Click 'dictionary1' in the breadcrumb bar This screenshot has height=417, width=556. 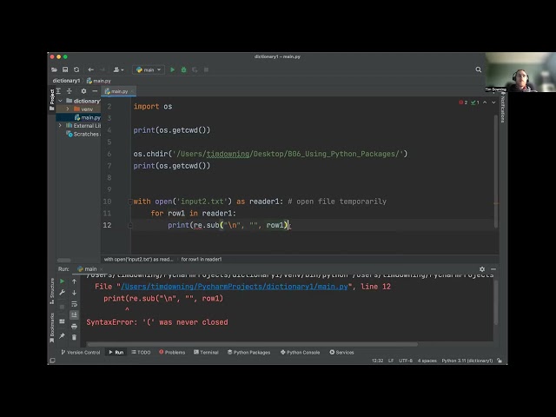(x=66, y=81)
